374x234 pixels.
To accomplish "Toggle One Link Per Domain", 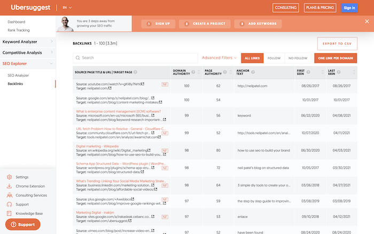I will pos(336,58).
